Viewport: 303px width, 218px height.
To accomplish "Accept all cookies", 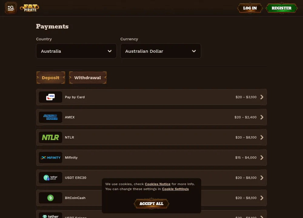I will pos(151,203).
